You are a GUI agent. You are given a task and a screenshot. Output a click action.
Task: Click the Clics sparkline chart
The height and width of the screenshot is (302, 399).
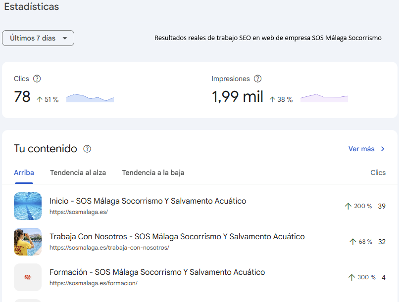coord(90,97)
